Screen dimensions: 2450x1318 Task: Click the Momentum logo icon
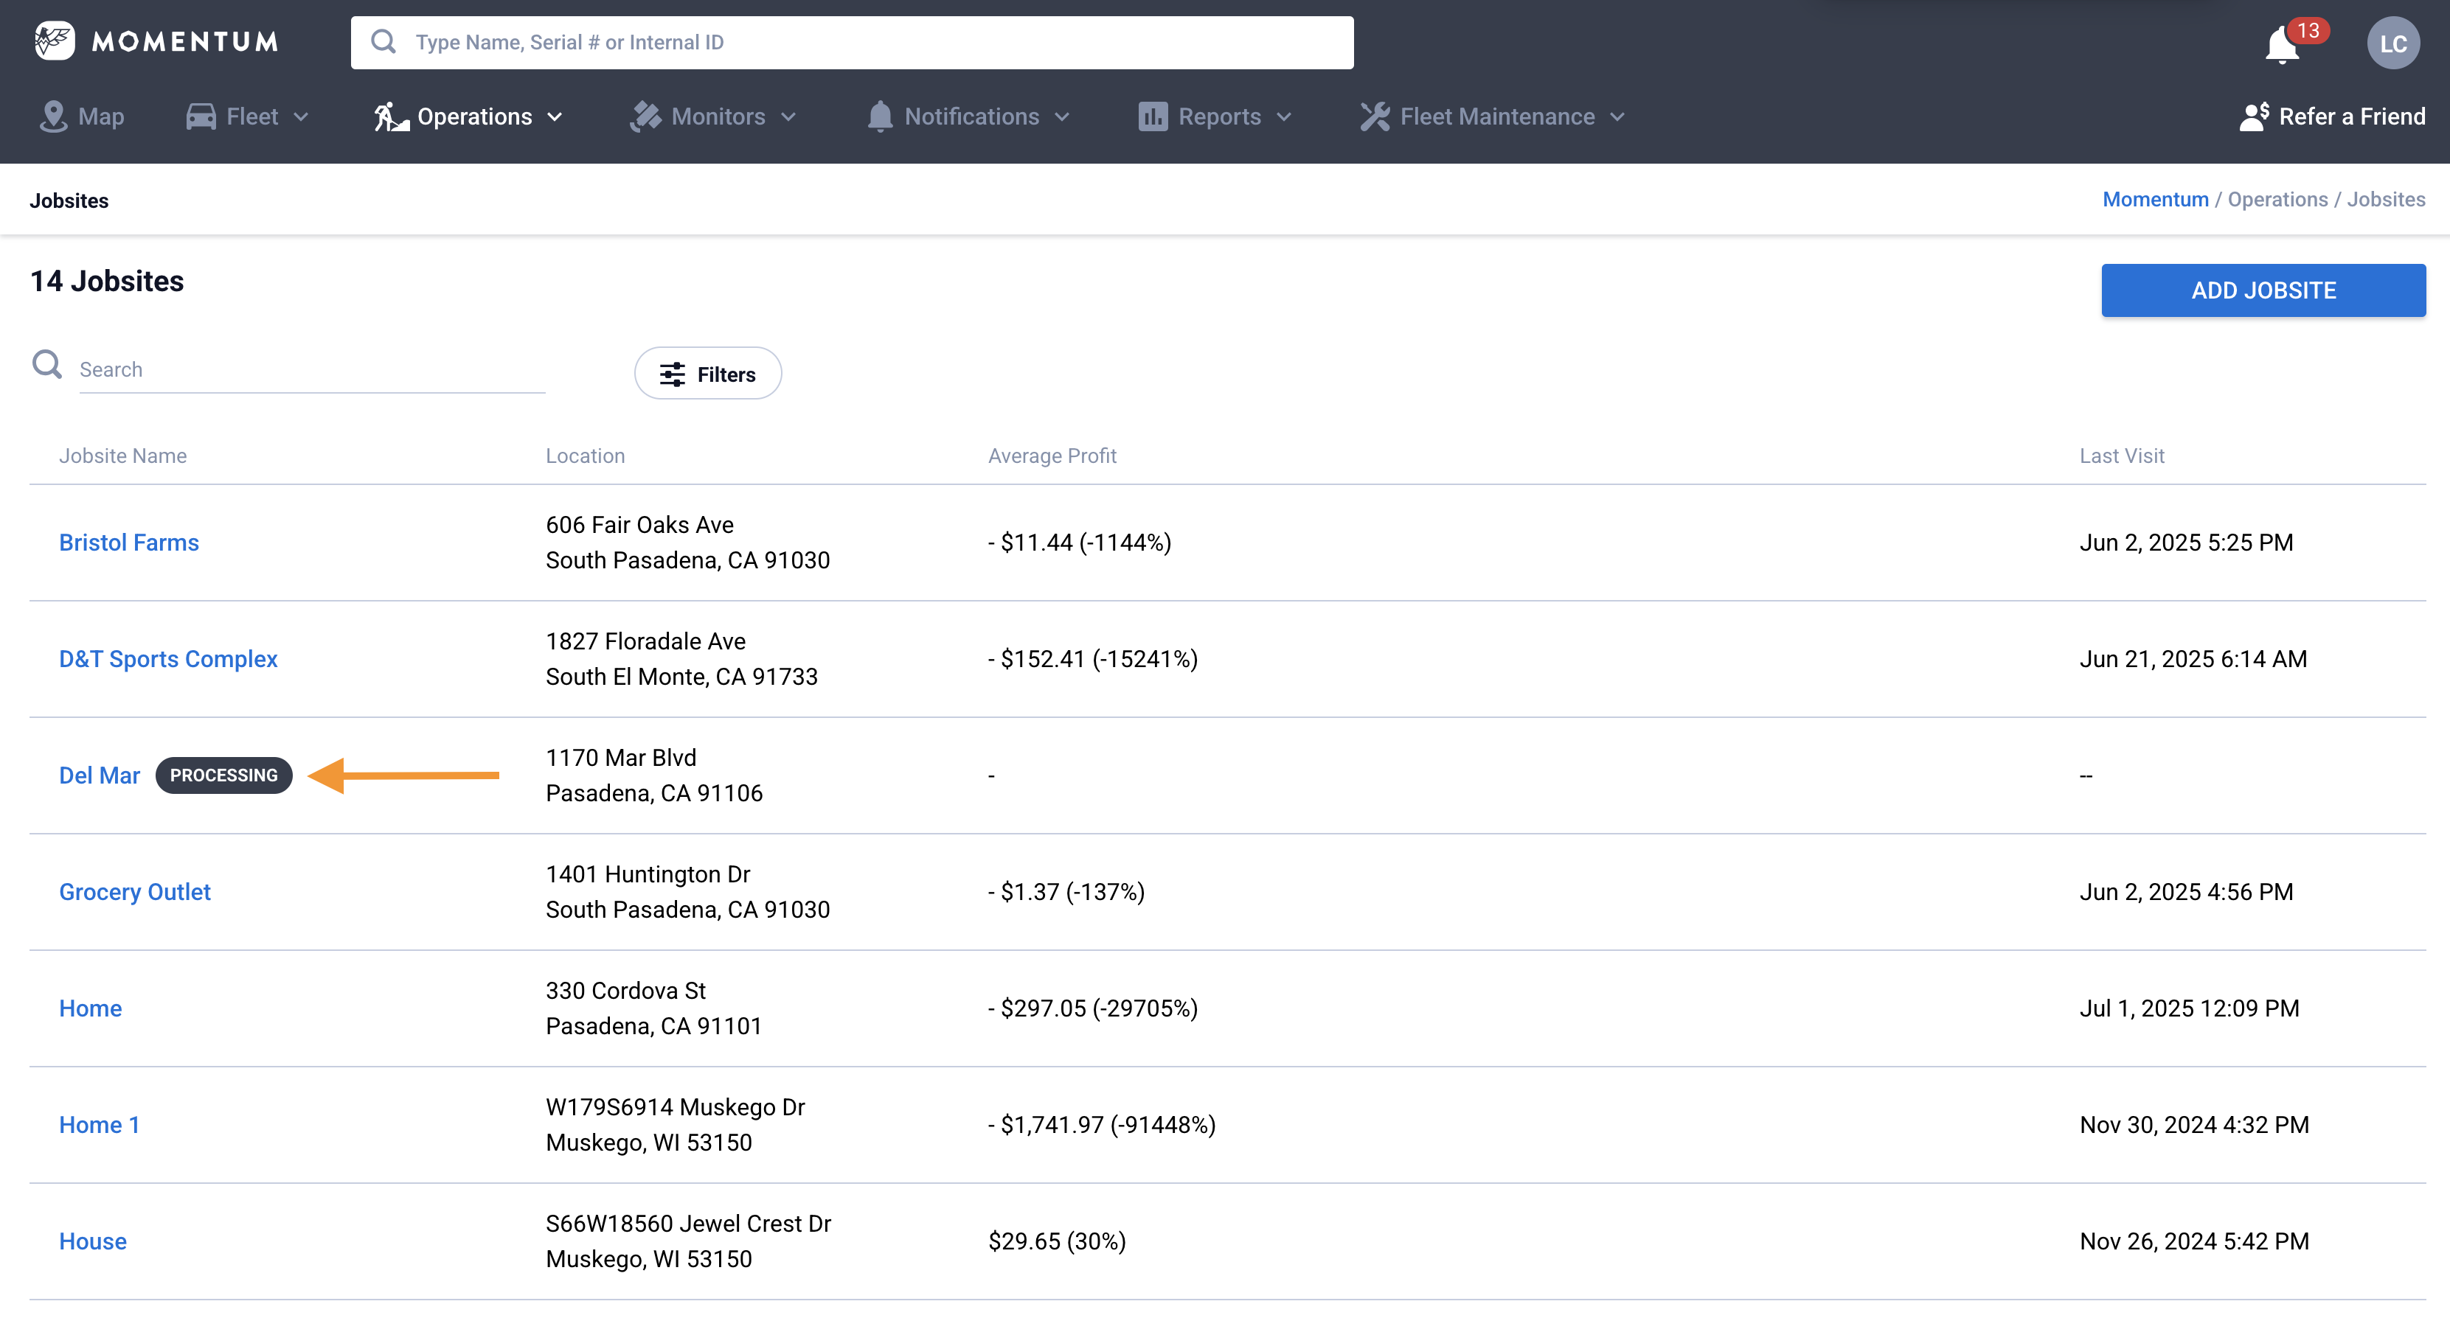click(55, 41)
